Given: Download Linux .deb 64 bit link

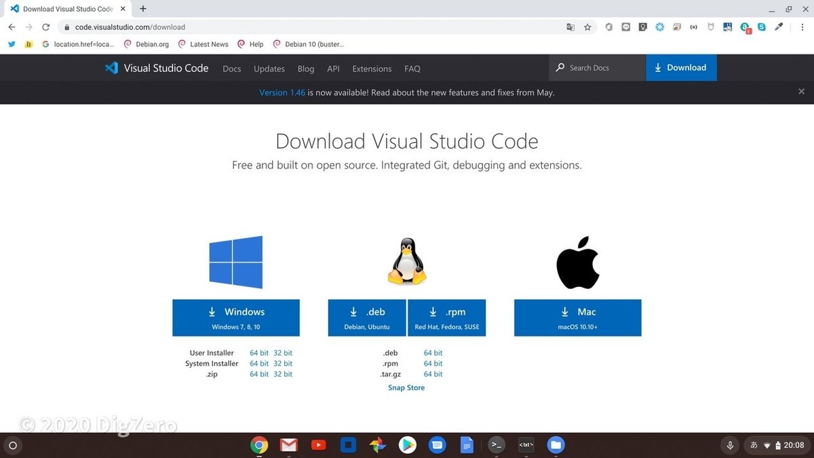Looking at the screenshot, I should pyautogui.click(x=433, y=353).
